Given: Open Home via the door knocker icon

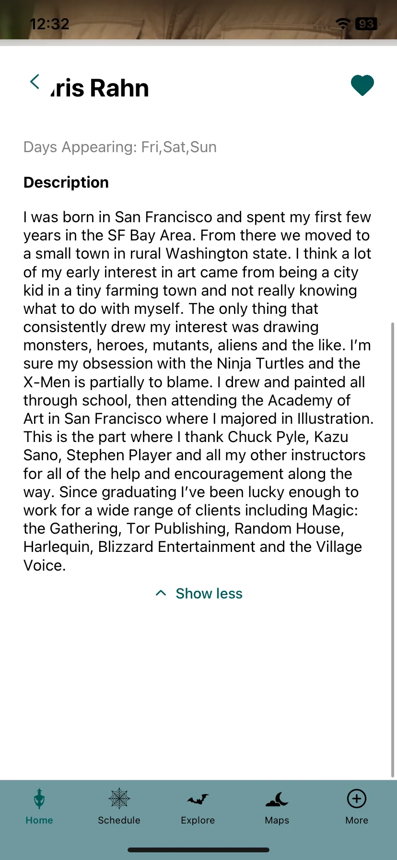Looking at the screenshot, I should point(39,799).
